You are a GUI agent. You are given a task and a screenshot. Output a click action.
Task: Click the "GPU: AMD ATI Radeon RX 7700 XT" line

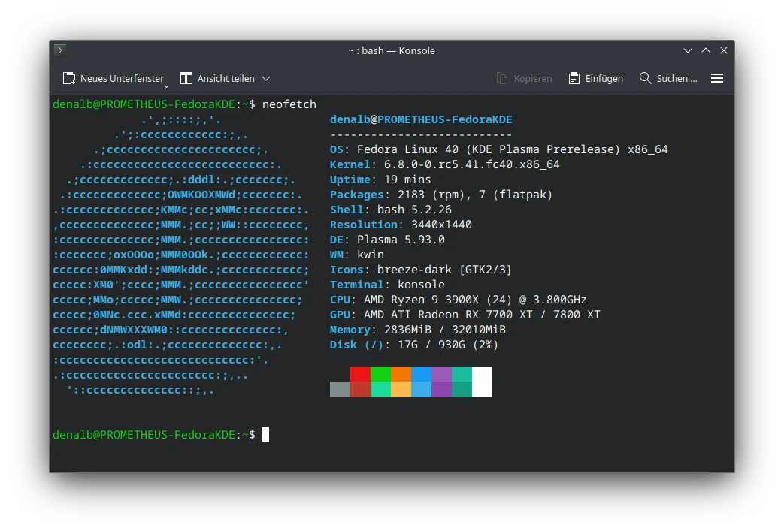(x=465, y=315)
